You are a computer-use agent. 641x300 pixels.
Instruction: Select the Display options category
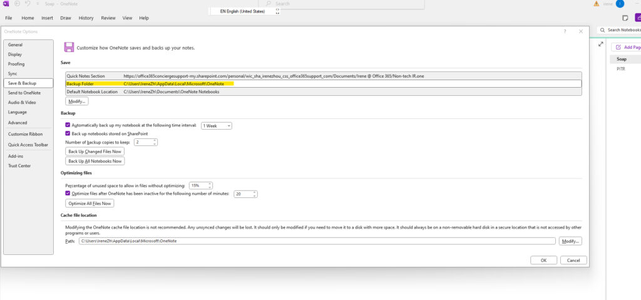[x=28, y=54]
